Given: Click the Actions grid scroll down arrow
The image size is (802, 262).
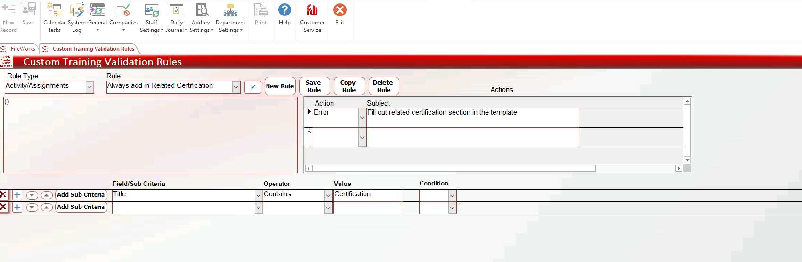Looking at the screenshot, I should 687,160.
